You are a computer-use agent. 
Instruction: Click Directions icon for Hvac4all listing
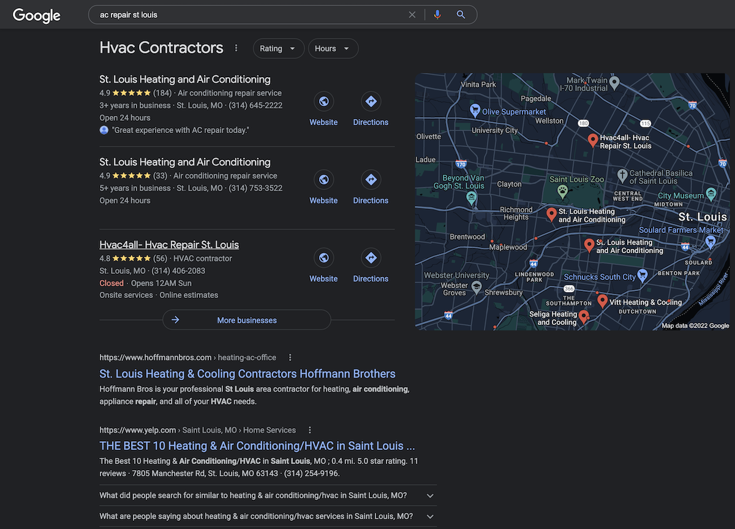[371, 258]
